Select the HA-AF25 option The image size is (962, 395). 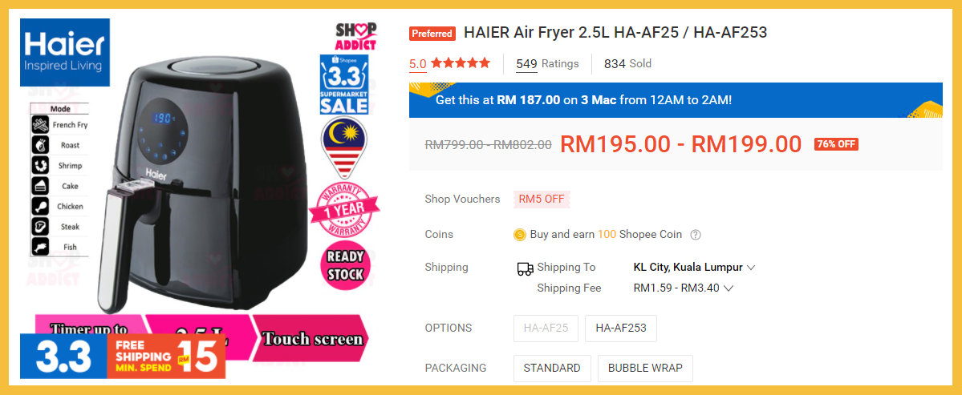tap(546, 328)
